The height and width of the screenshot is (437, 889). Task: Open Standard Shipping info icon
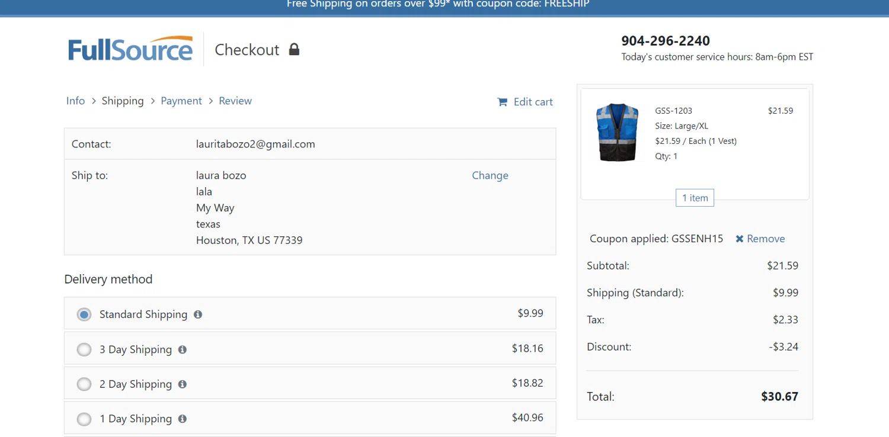[198, 314]
